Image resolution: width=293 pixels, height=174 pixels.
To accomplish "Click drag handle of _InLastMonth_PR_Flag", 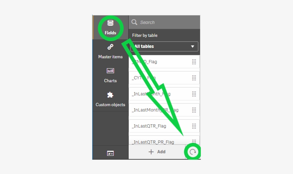I will pyautogui.click(x=194, y=110).
